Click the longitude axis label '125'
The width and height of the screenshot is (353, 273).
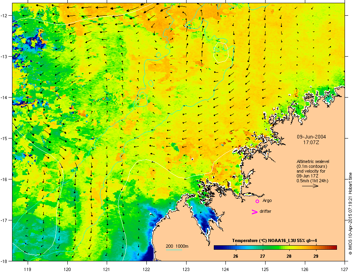click(x=265, y=269)
